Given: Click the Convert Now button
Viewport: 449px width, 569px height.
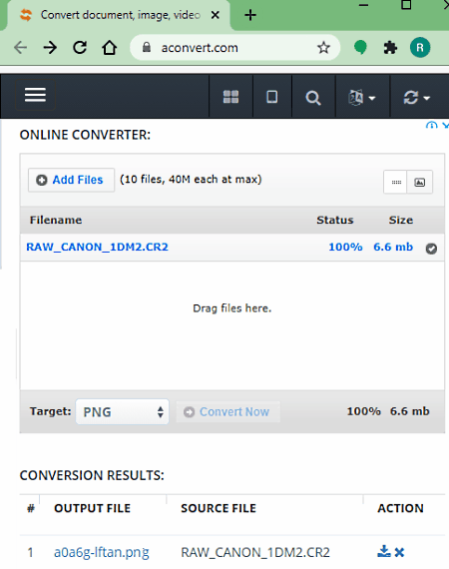Looking at the screenshot, I should (227, 412).
